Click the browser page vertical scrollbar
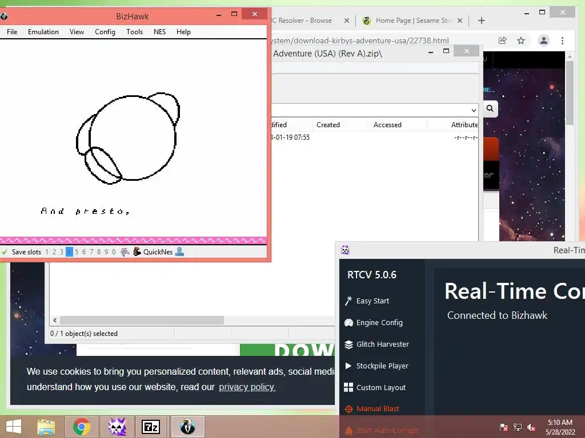 pyautogui.click(x=570, y=93)
